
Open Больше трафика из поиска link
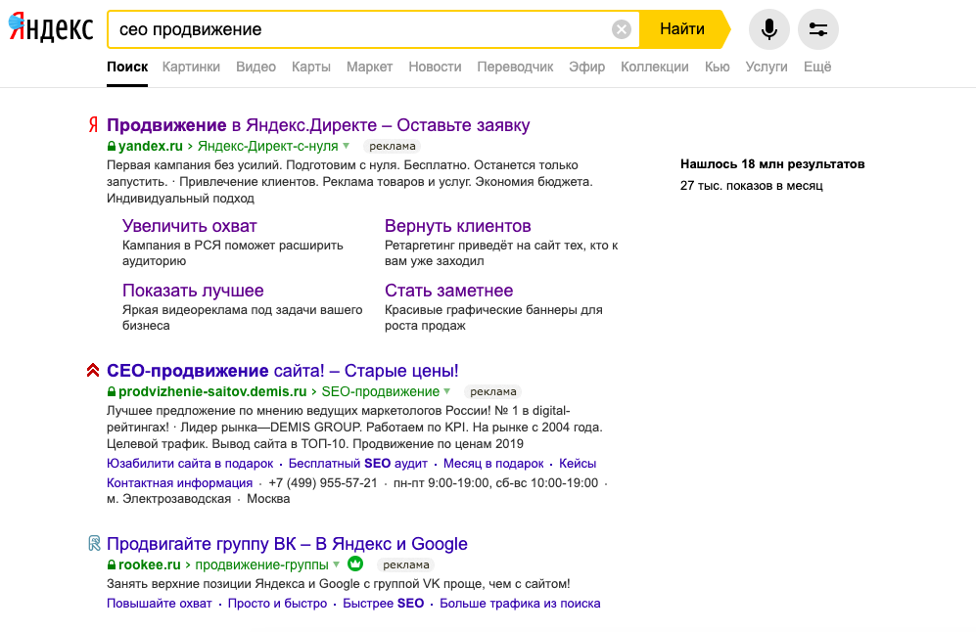coord(521,604)
